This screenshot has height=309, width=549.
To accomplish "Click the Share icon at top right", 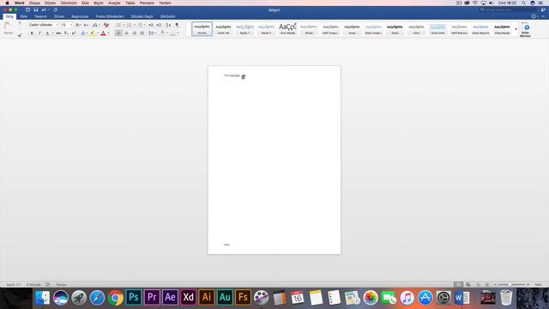I will point(543,9).
